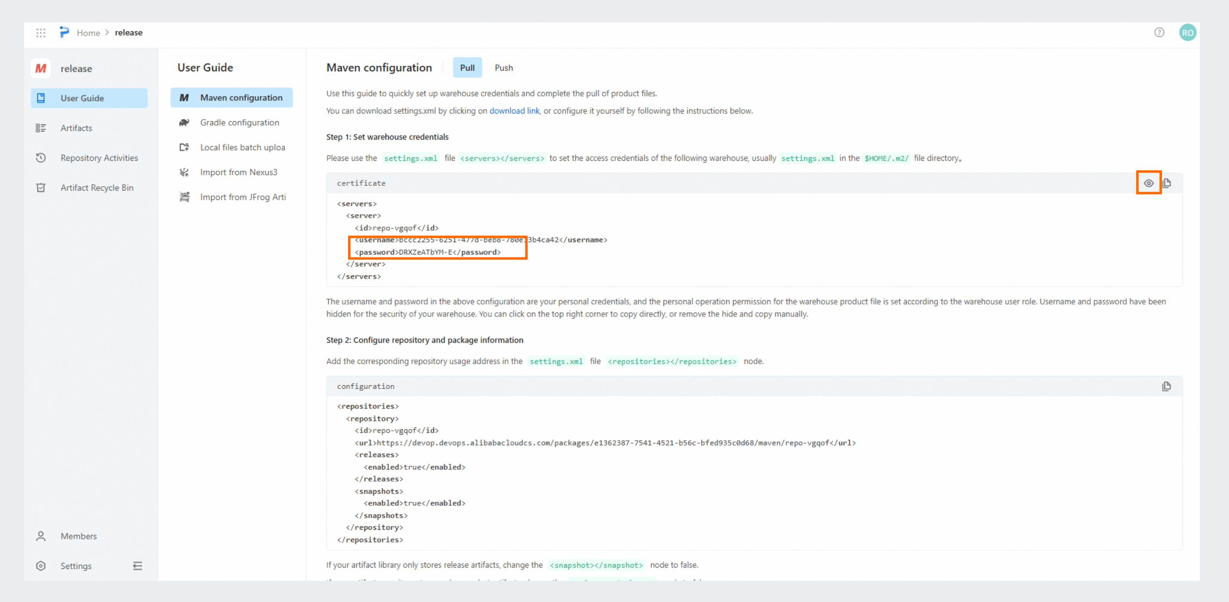
Task: Open repository Settings
Action: coord(75,566)
